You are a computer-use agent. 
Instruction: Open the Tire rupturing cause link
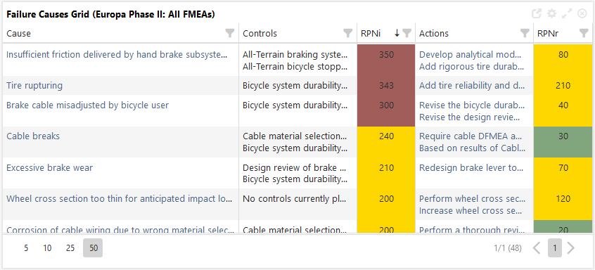coord(34,85)
